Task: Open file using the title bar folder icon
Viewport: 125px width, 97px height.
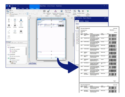Action: tap(10, 6)
